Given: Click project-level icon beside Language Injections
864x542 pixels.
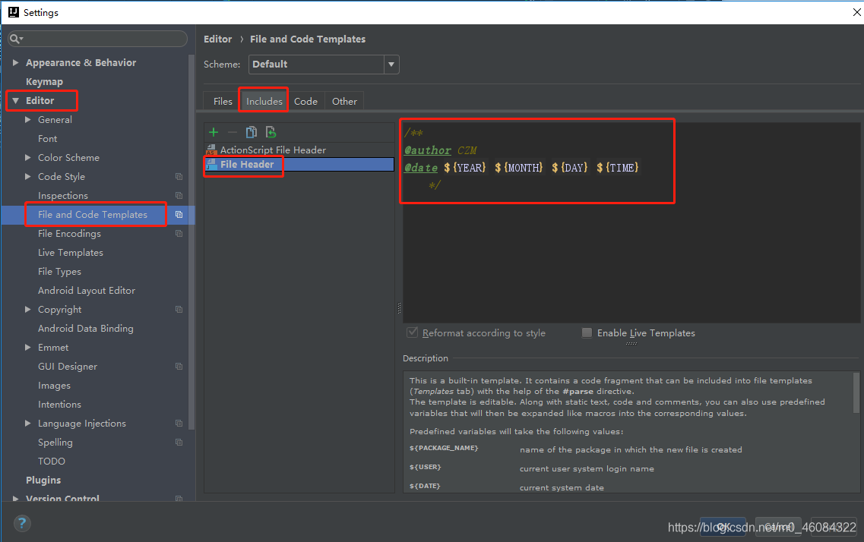Looking at the screenshot, I should coord(179,423).
